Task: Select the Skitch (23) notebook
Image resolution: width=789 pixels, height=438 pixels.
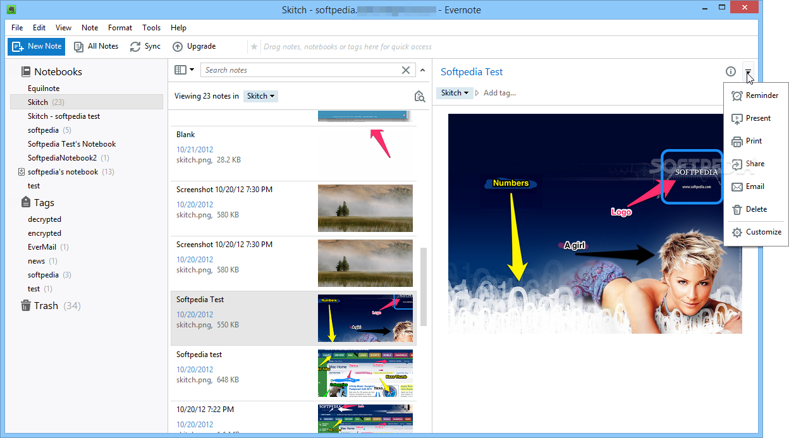Action: click(86, 102)
